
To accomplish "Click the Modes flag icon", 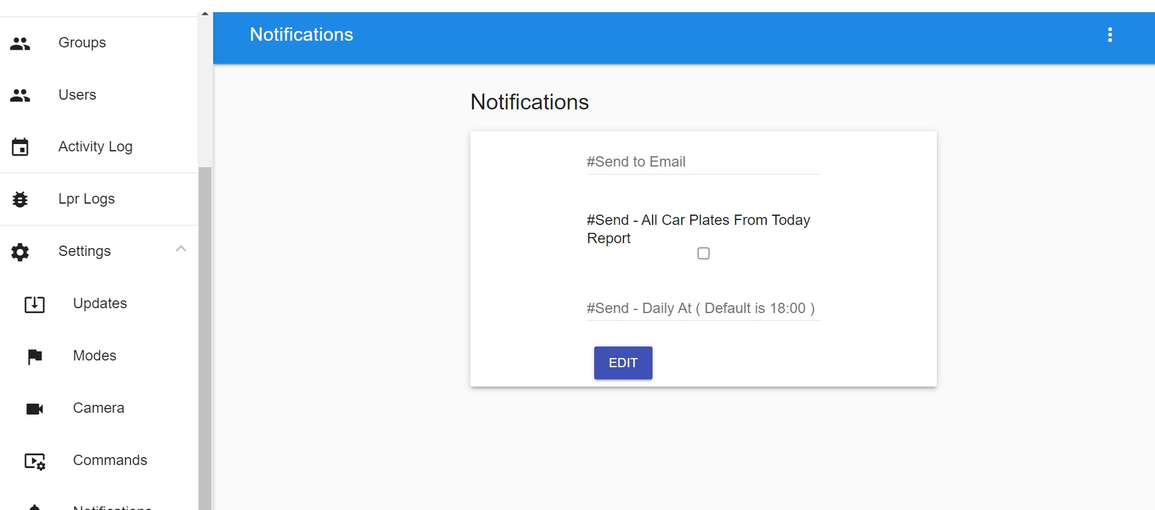I will point(35,356).
